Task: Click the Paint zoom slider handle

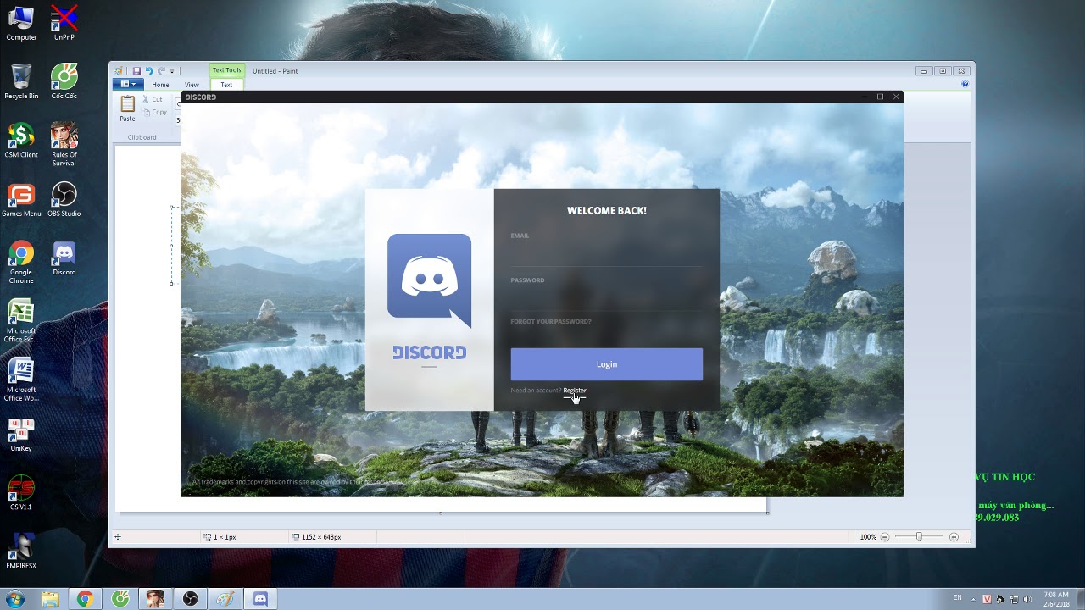Action: coord(919,537)
